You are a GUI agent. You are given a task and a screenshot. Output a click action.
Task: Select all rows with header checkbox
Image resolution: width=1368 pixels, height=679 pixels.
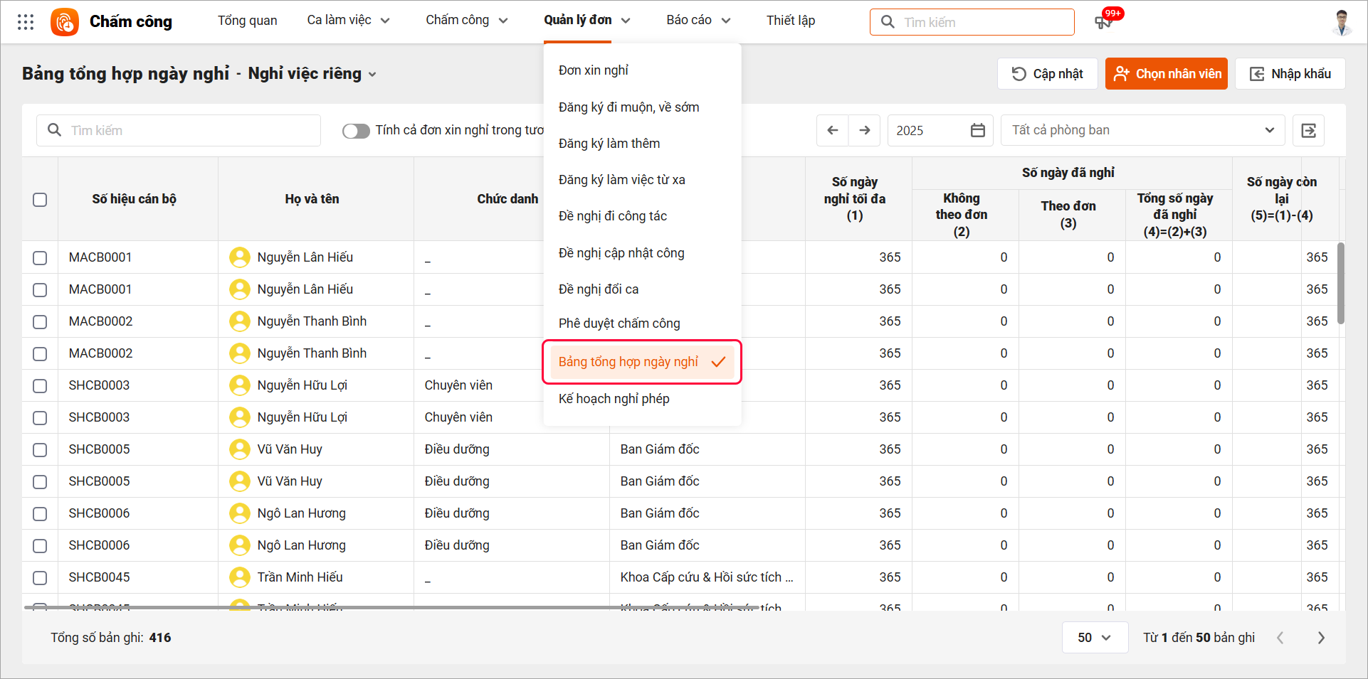(x=40, y=200)
